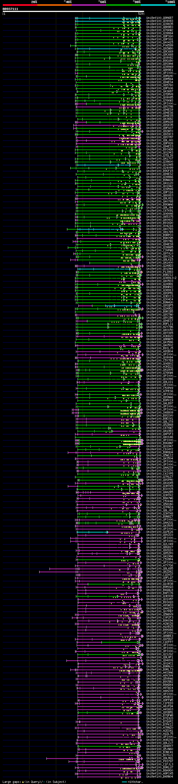The height and width of the screenshot is (784, 178).
Task: Select the UniRef100_Q9LUI1 label
Action: [159, 382]
